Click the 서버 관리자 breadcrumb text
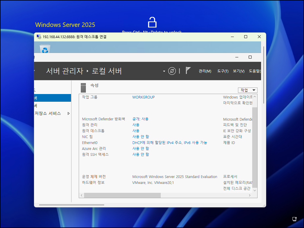 (x=65, y=71)
